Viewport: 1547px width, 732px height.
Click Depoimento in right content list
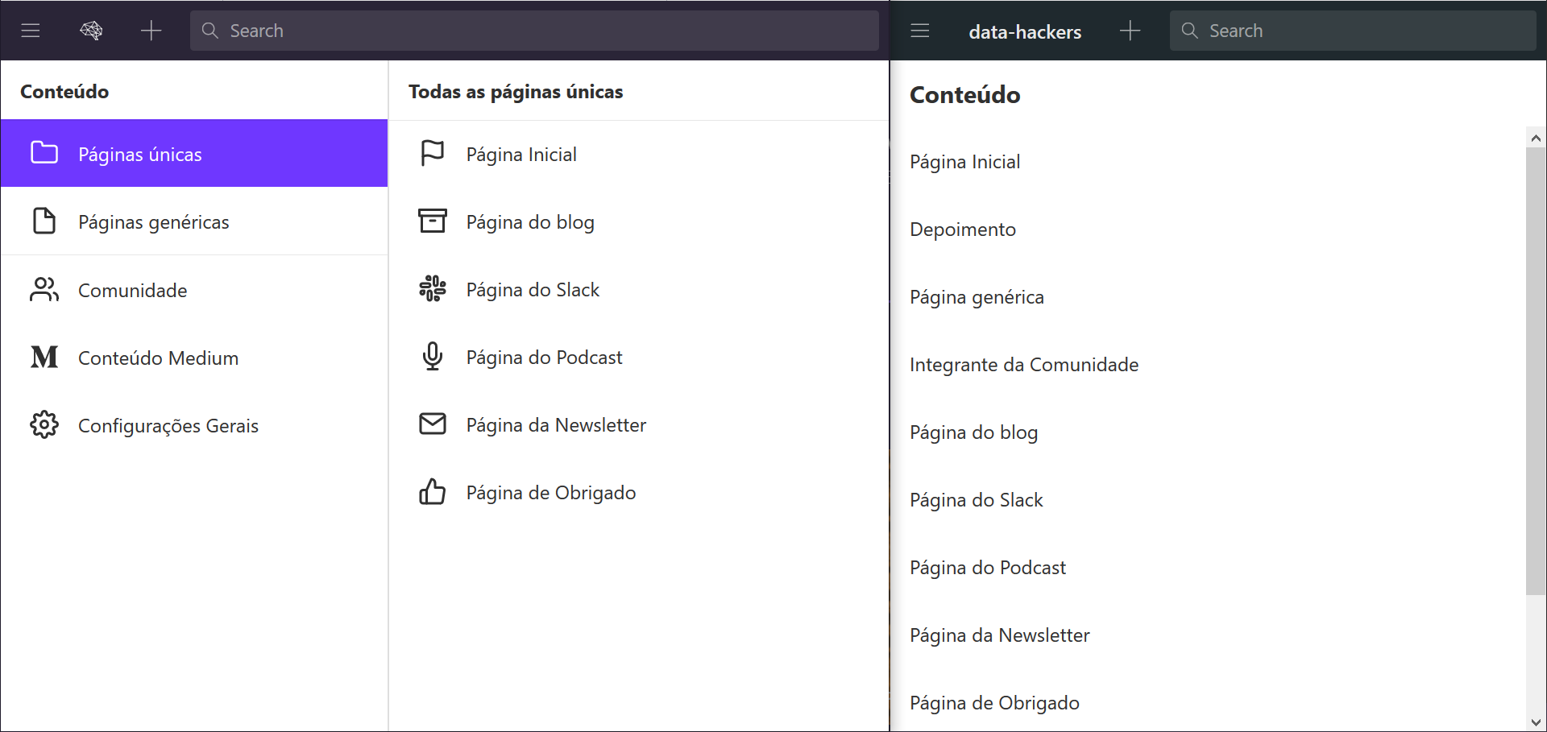click(x=963, y=230)
